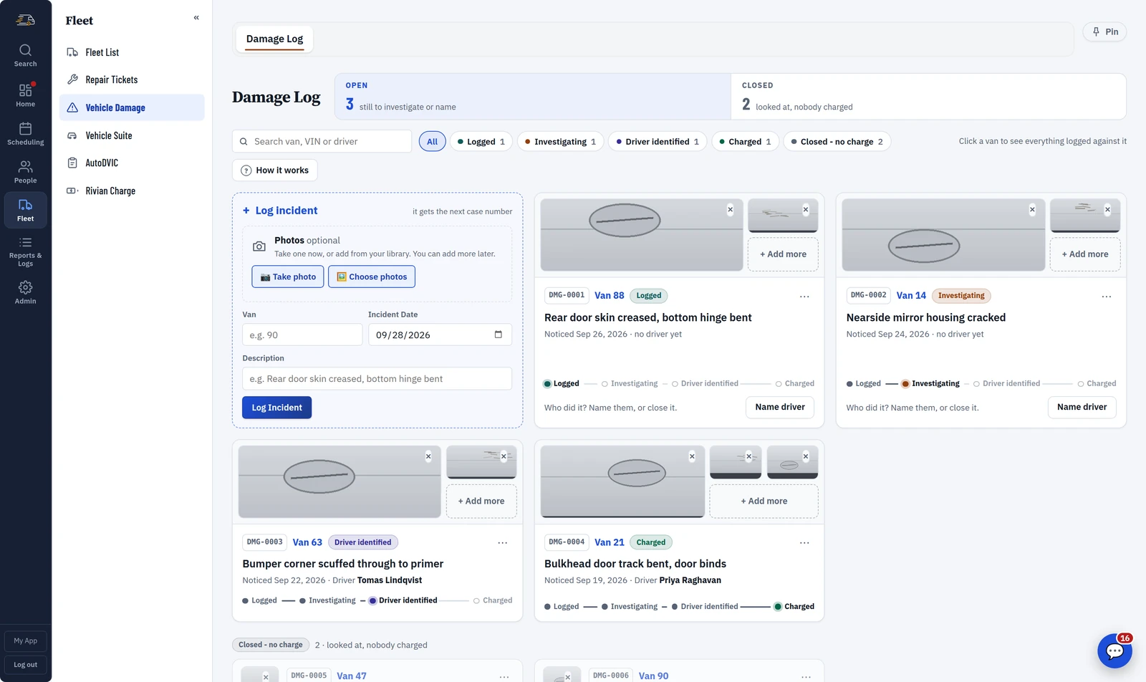
Task: Open Vehicle Suite
Action: (132, 135)
